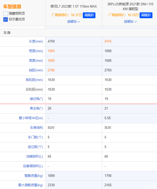The height and width of the screenshot is (189, 157).
Task: Enable the 隐藏相同项 checkbox
Action: click(6, 13)
